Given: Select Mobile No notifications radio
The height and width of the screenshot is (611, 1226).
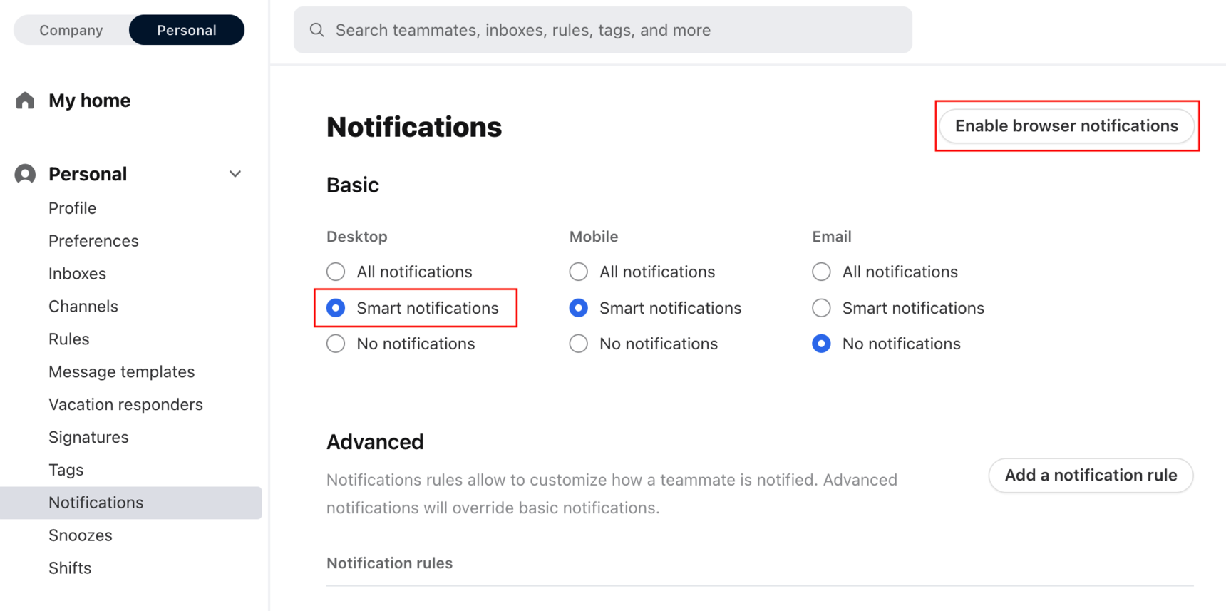Looking at the screenshot, I should (579, 344).
